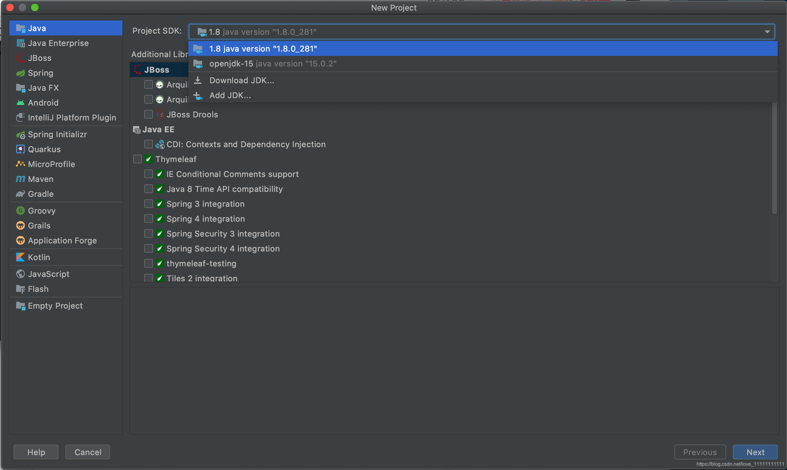Select Add JDK... from the SDK list
787x470 pixels.
(x=483, y=95)
